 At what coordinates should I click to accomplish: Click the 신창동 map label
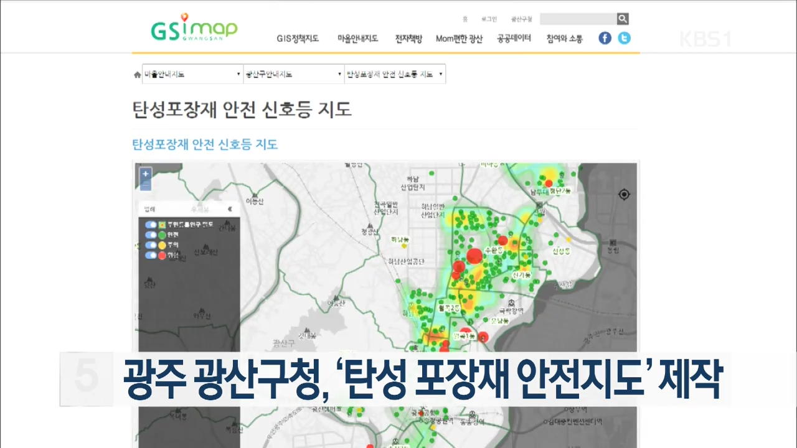tap(561, 250)
